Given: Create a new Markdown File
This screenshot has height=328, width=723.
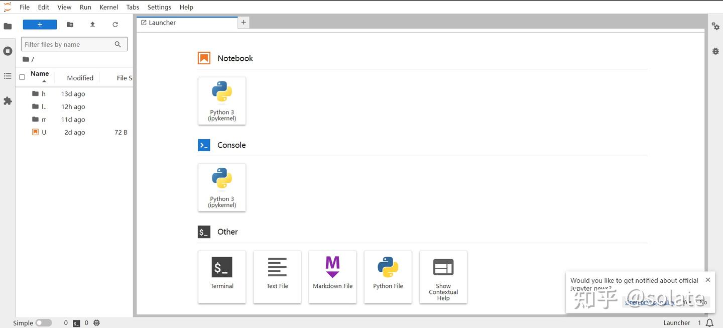Looking at the screenshot, I should 332,277.
